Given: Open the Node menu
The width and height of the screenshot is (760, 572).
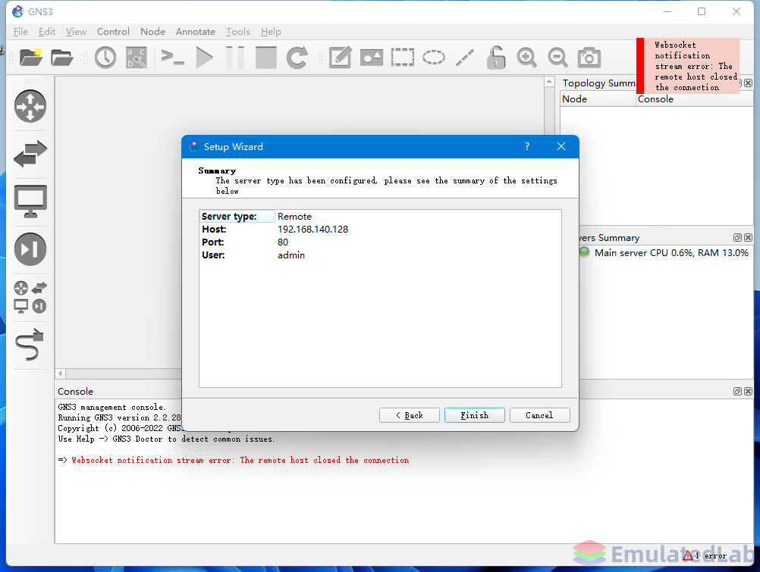Looking at the screenshot, I should pos(152,32).
